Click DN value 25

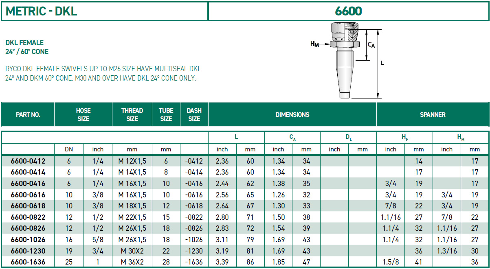[x=69, y=262]
